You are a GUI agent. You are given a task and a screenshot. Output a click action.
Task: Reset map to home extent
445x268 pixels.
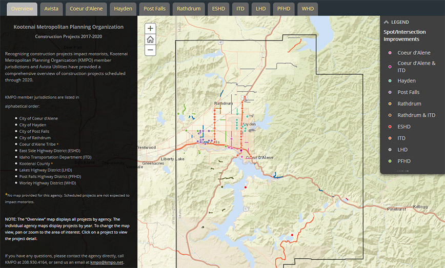[150, 39]
